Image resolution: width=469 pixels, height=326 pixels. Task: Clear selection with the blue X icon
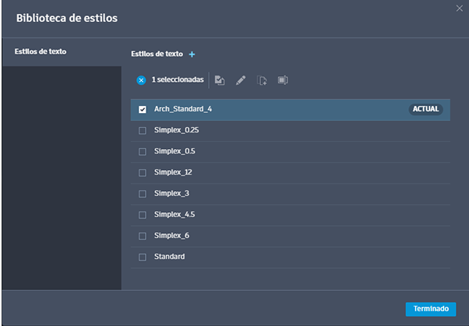pos(141,80)
